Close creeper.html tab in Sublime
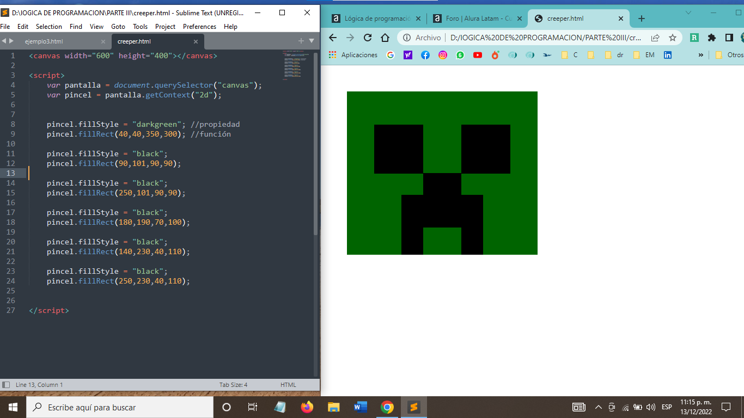The width and height of the screenshot is (744, 418). tap(196, 41)
